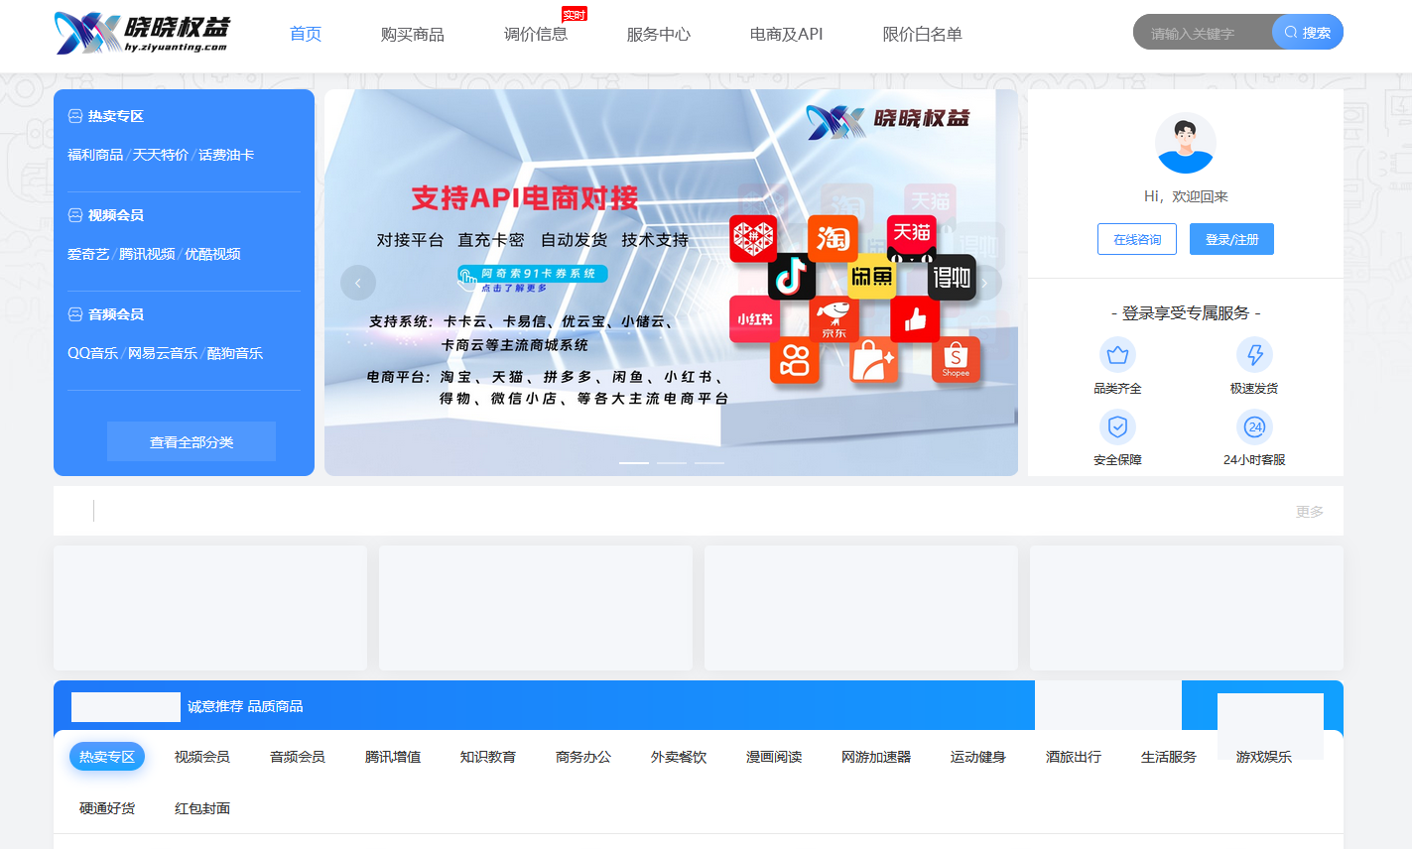Open 调价信息 in the top navigation
Screen dimensions: 1412x849
click(536, 34)
